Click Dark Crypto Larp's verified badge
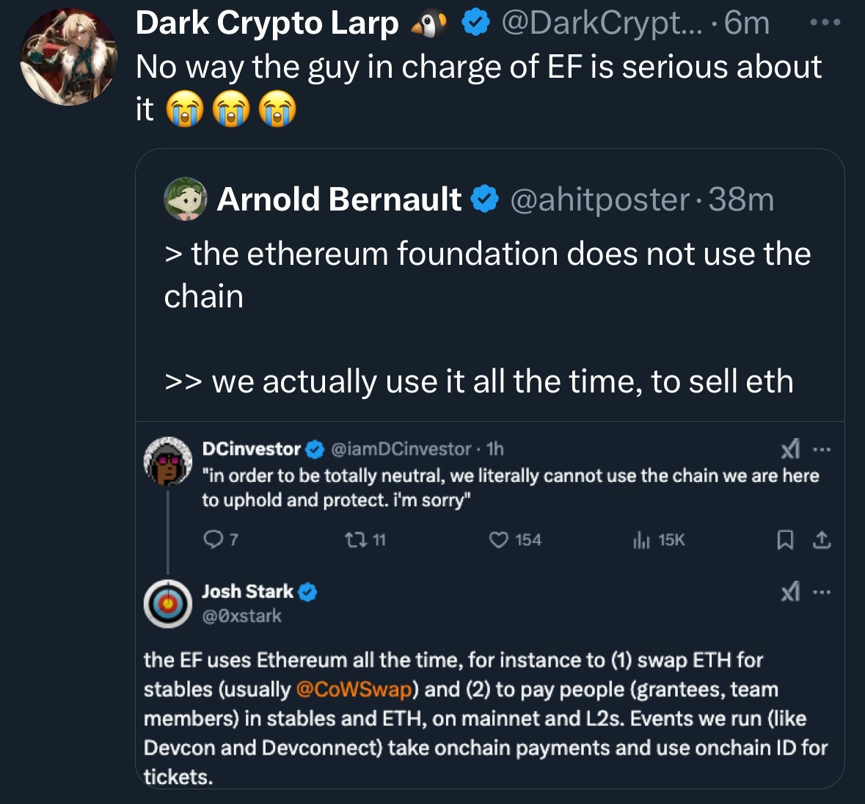 475,24
